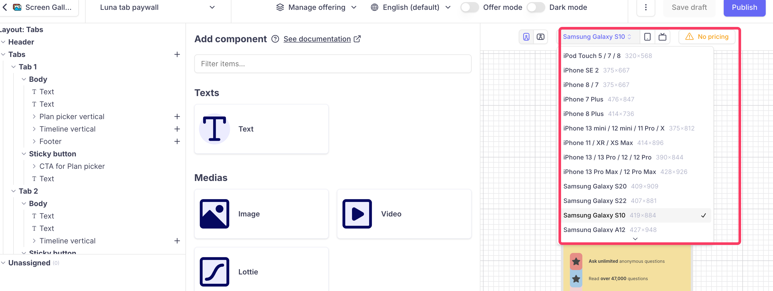Click the back arrow beside Screen Gallery
Viewport: 773px width, 291px height.
[x=5, y=7]
